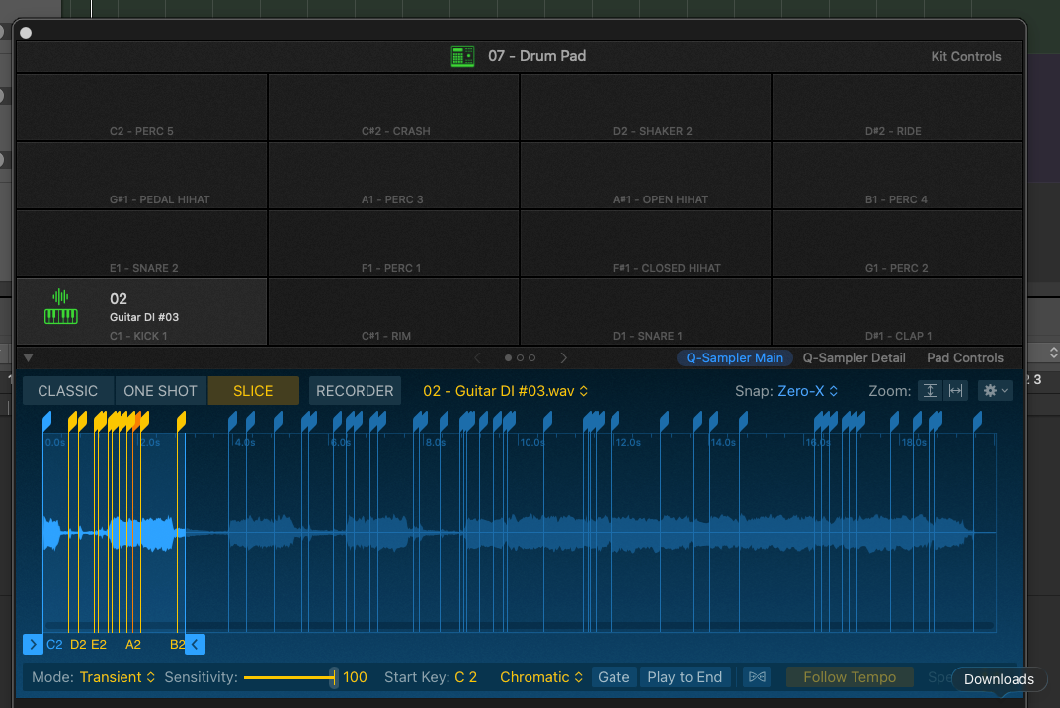Screen dimensions: 1060x708
Task: Toggle Follow Tempo
Action: (850, 677)
